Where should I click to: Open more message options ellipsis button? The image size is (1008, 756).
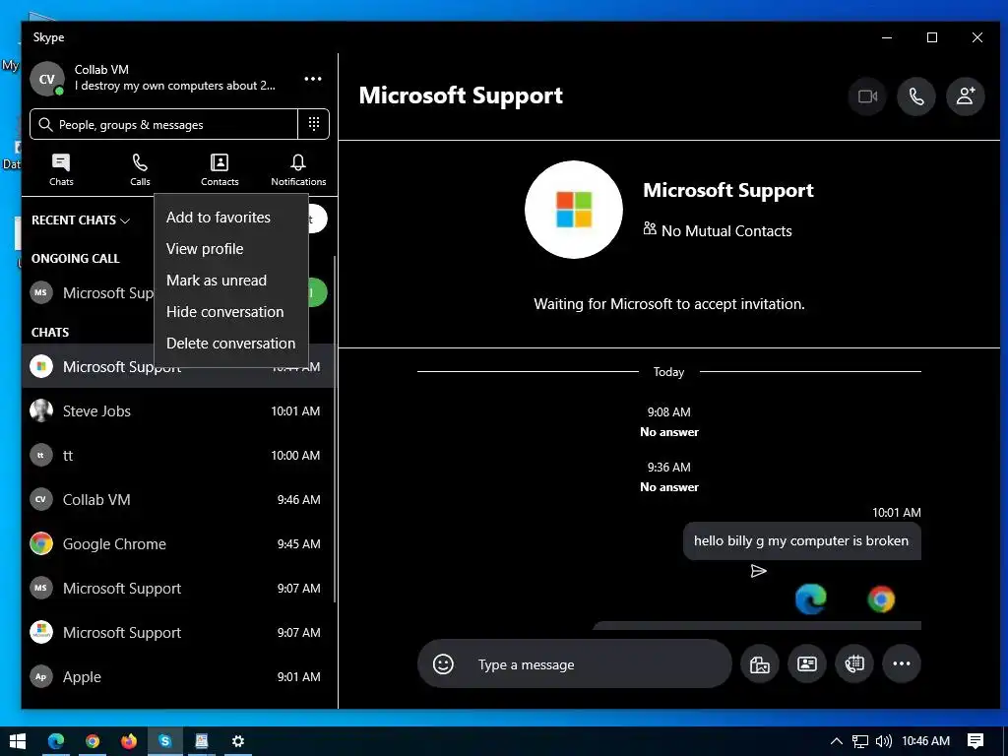pos(902,664)
